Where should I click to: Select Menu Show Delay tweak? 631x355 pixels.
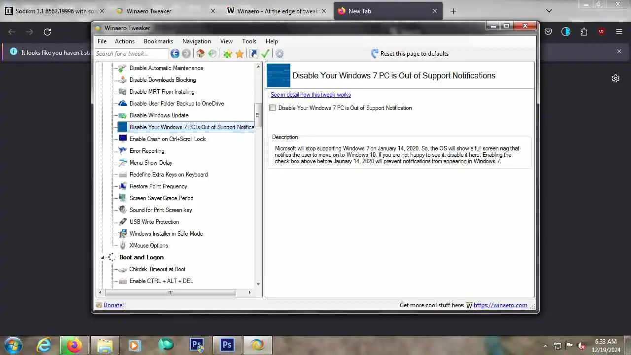pyautogui.click(x=151, y=163)
